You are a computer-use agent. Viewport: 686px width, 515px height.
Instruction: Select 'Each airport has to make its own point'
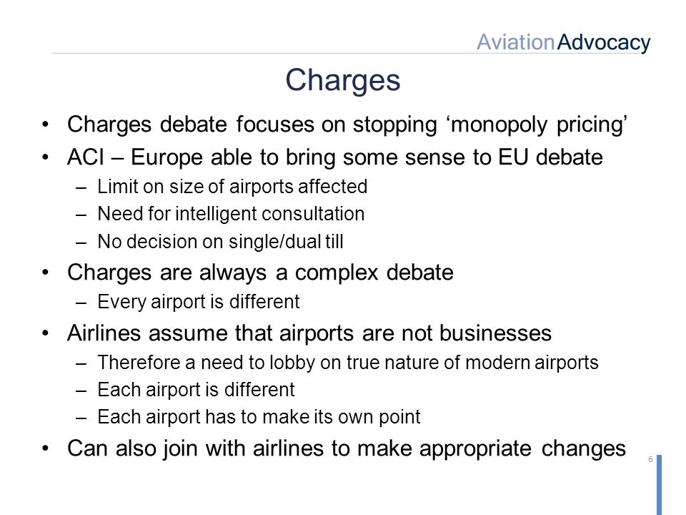point(259,417)
